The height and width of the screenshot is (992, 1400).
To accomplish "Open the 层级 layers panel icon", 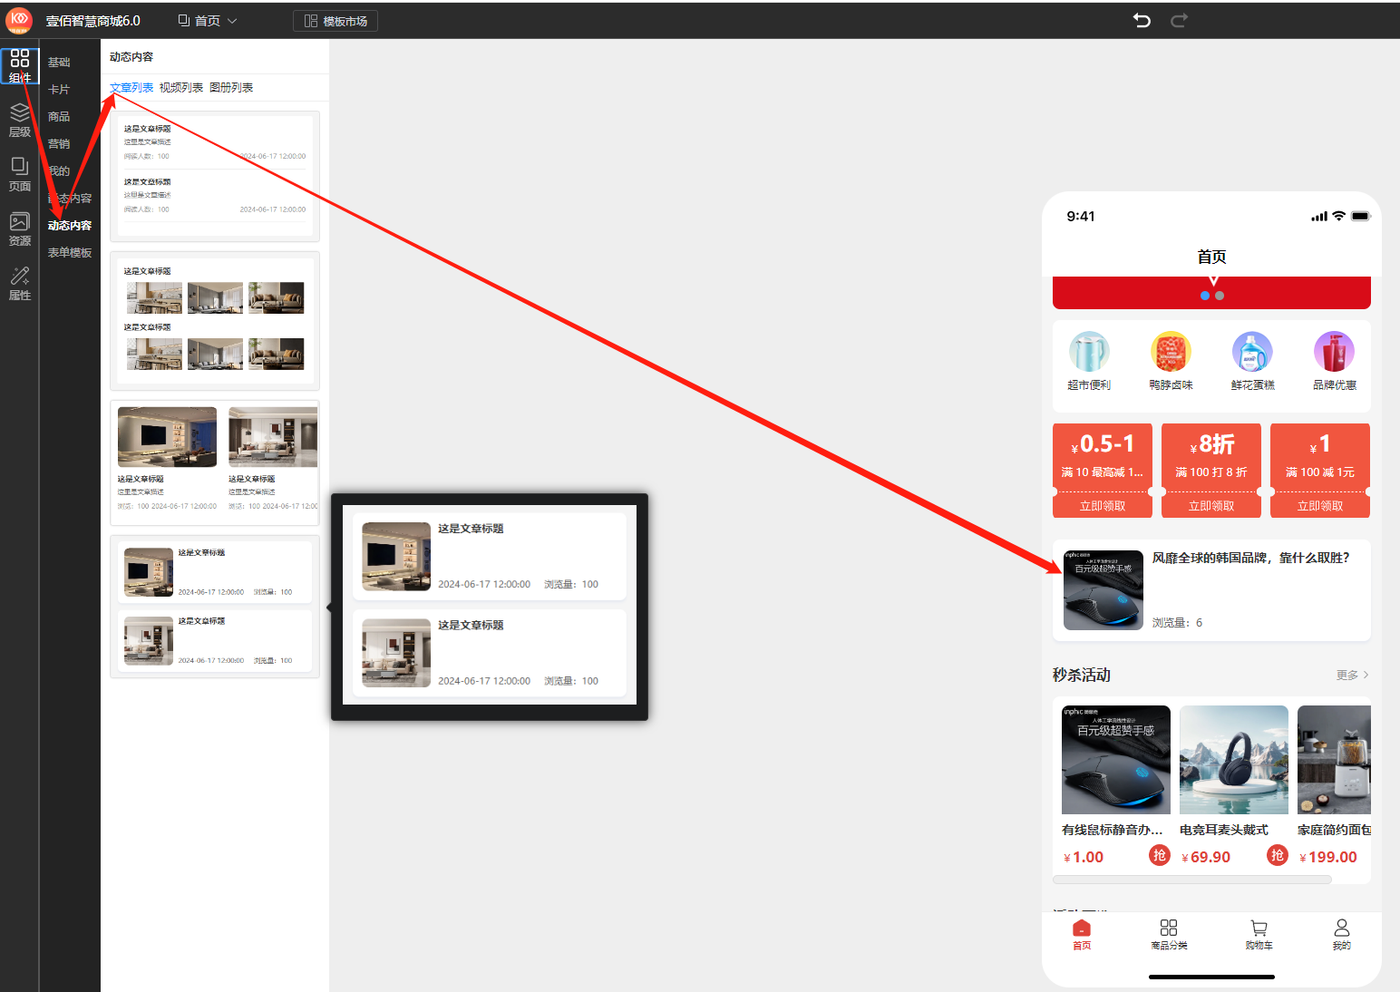I will click(20, 121).
